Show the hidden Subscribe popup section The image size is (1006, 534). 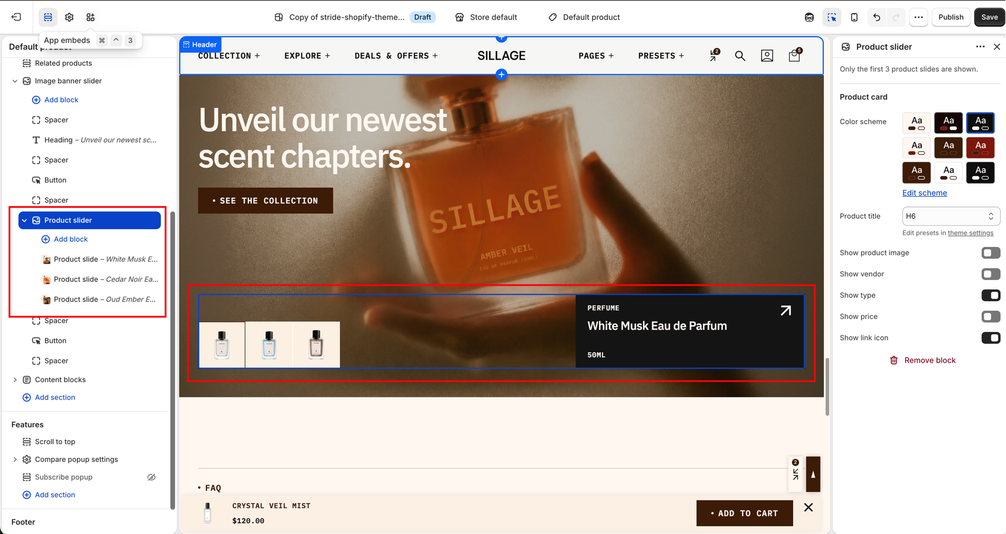pos(151,477)
